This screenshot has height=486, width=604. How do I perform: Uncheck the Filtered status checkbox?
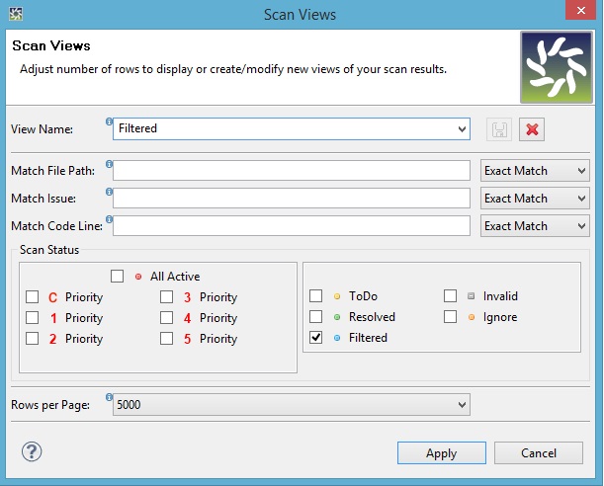[316, 338]
